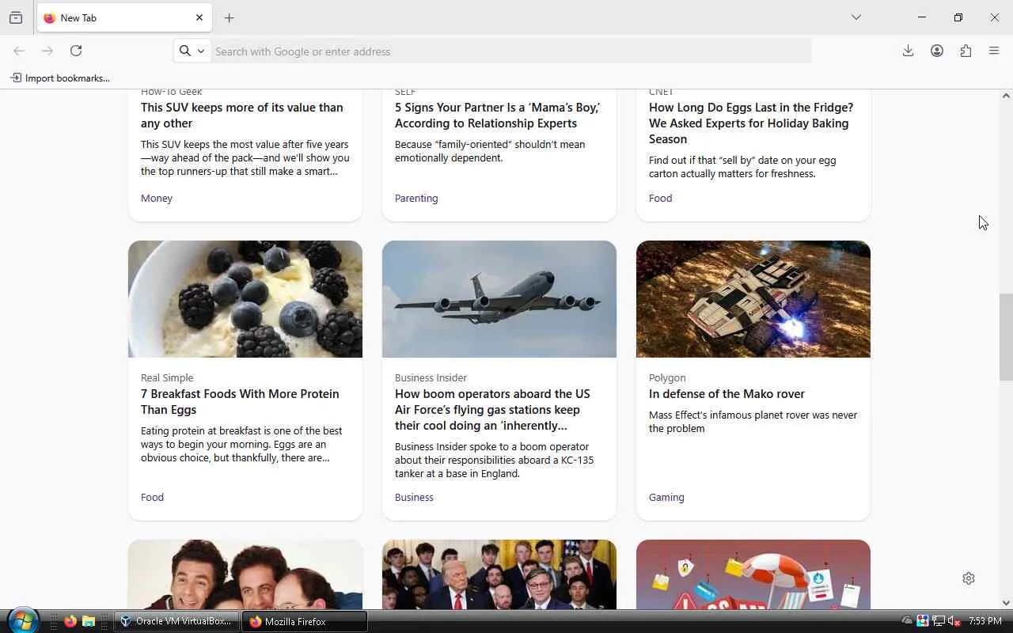Click the Food topic under the CNET eggs story
Viewport: 1013px width, 633px height.
660,198
